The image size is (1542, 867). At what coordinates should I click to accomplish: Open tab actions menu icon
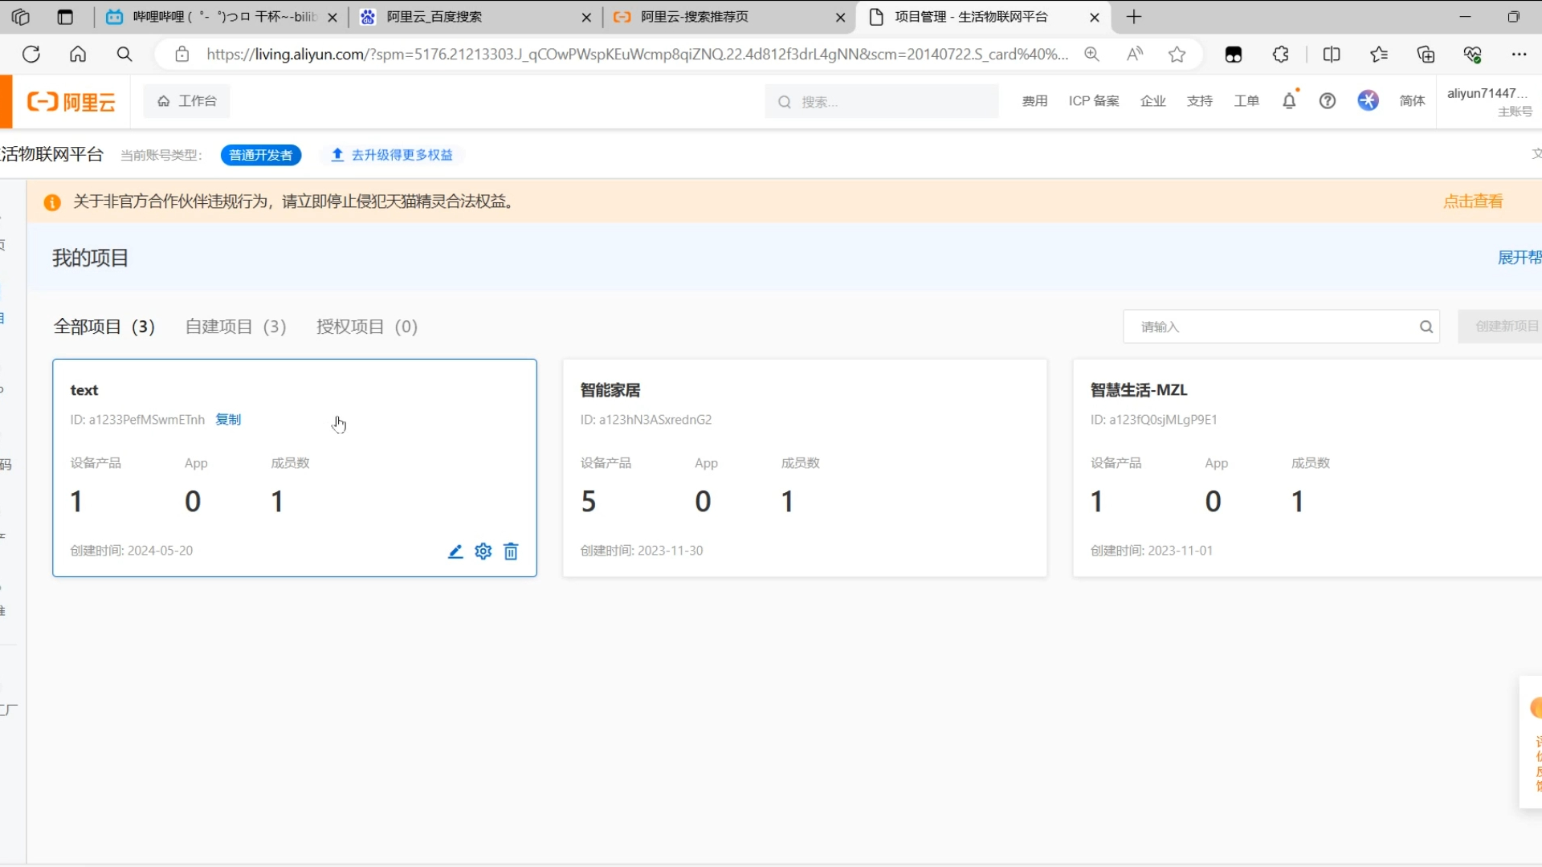click(65, 17)
